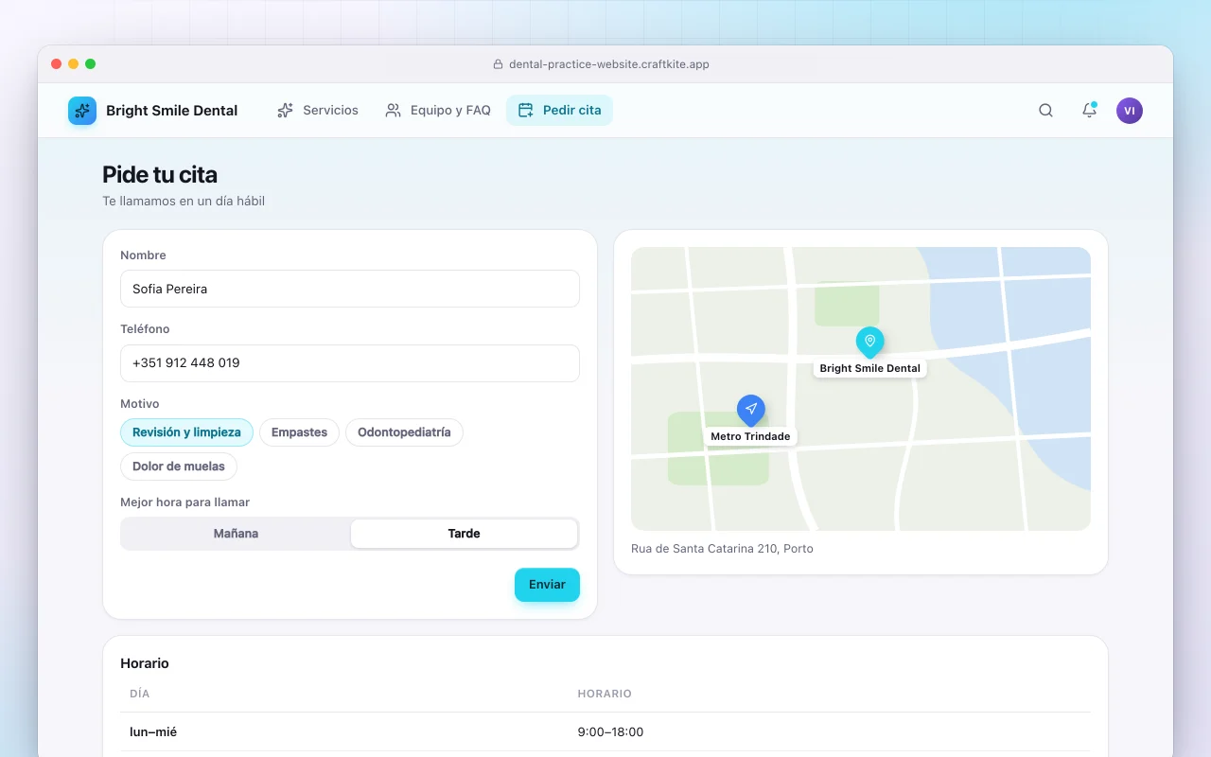Click the Metro Trindade navigation marker

pyautogui.click(x=750, y=411)
